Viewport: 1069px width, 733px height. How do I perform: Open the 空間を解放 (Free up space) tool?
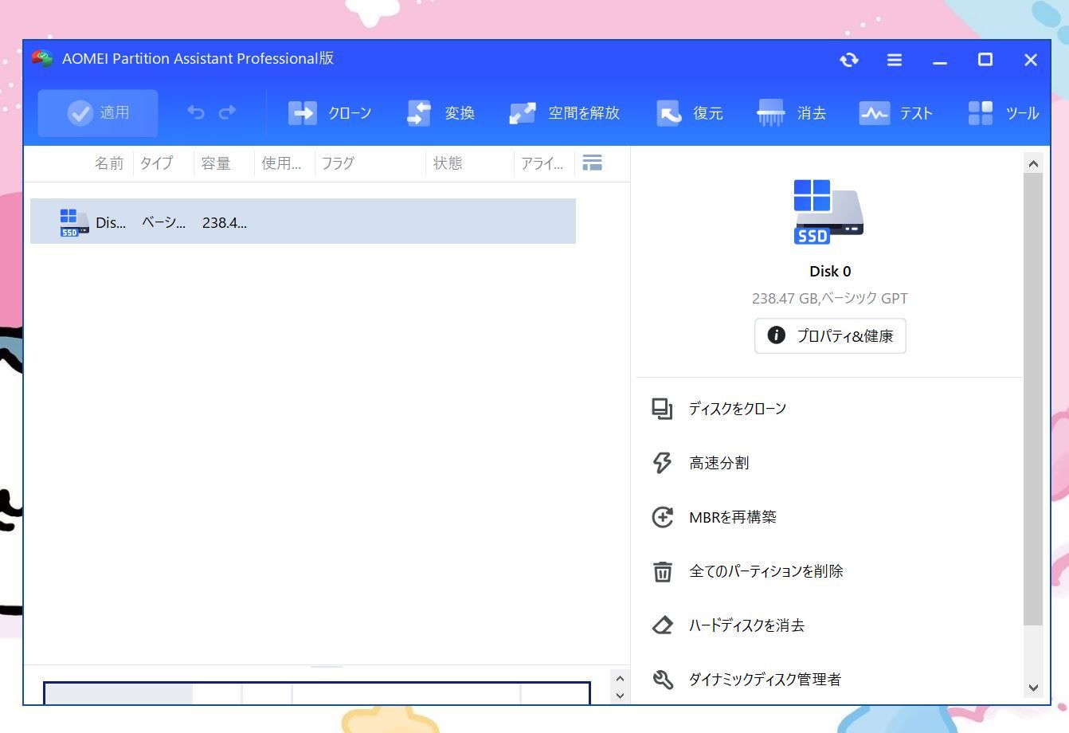click(564, 113)
